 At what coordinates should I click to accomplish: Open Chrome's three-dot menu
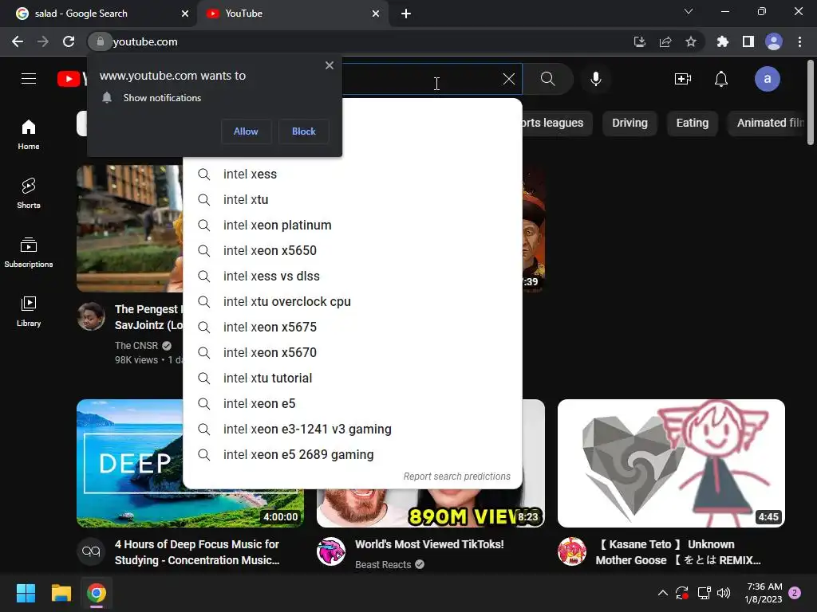click(799, 41)
